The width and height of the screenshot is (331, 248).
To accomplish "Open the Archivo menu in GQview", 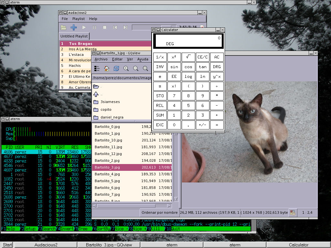I will pyautogui.click(x=101, y=59).
